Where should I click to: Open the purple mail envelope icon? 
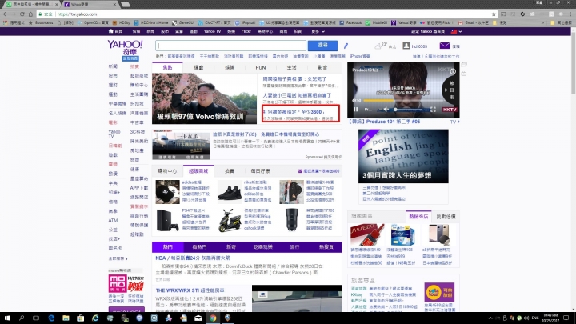(x=445, y=46)
